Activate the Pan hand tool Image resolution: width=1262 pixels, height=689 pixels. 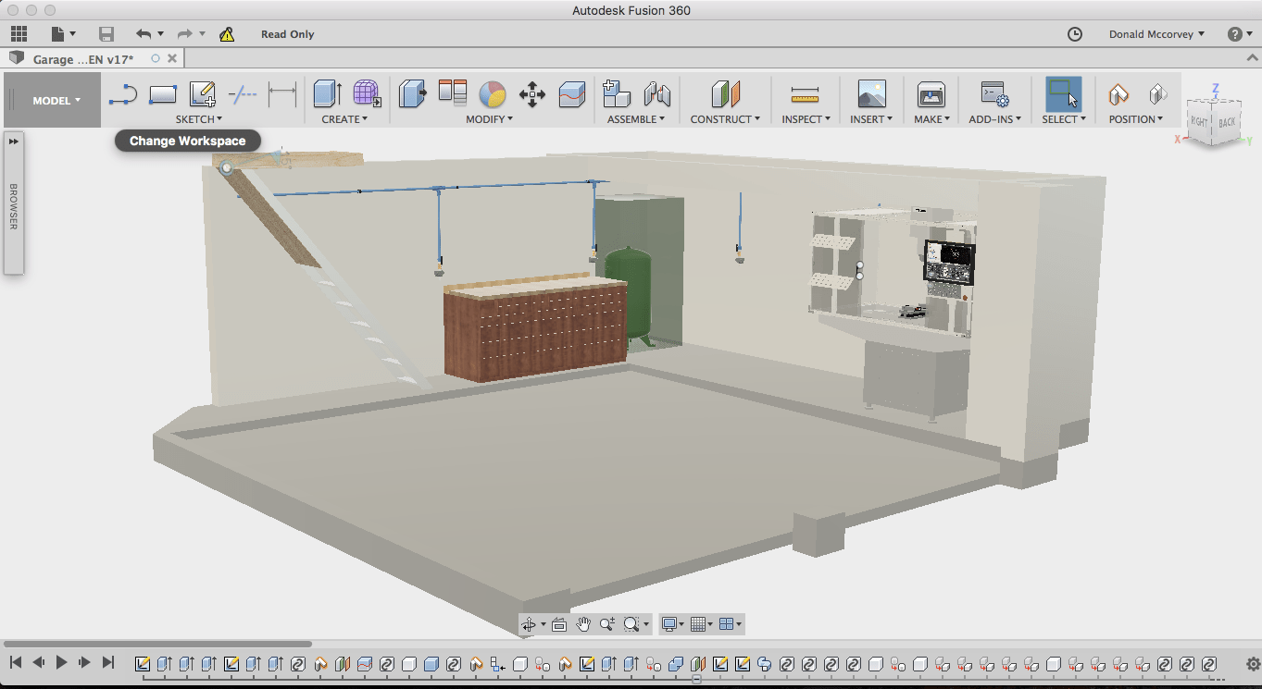click(x=583, y=624)
